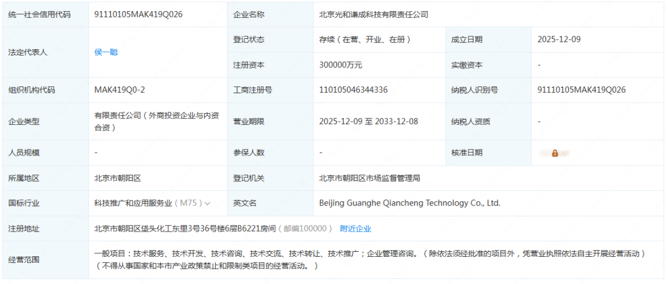Expand the 科技推广和应用服务业 industry chevron
The width and height of the screenshot is (668, 284).
coord(207,203)
